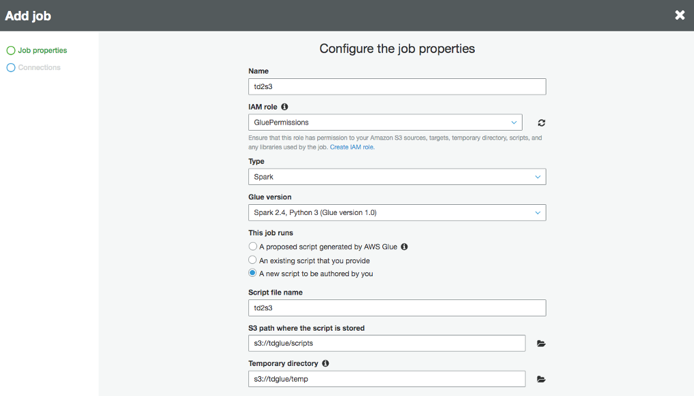The height and width of the screenshot is (396, 694).
Task: Follow the Create IAM role link
Action: pos(352,147)
